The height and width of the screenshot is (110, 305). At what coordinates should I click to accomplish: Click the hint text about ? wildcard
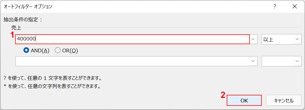[53, 78]
